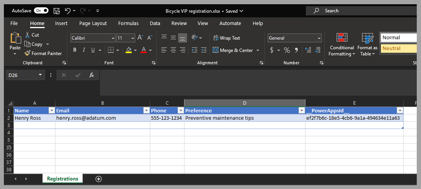Screen dimensions: 421x189
Task: Open the Preference column filter dropdown
Action: point(302,110)
